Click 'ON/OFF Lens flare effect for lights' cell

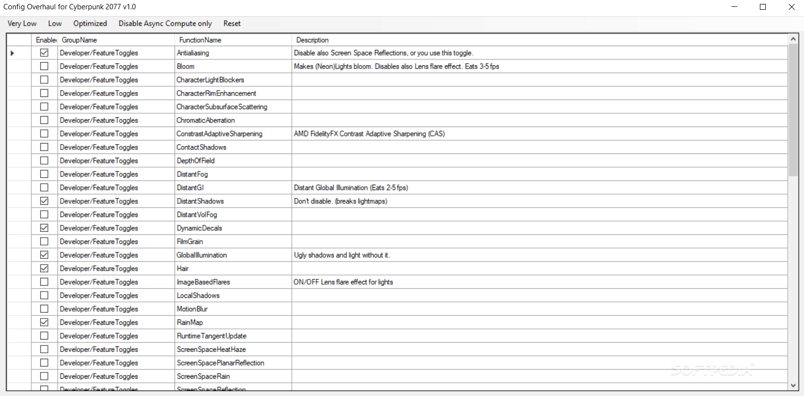point(539,282)
